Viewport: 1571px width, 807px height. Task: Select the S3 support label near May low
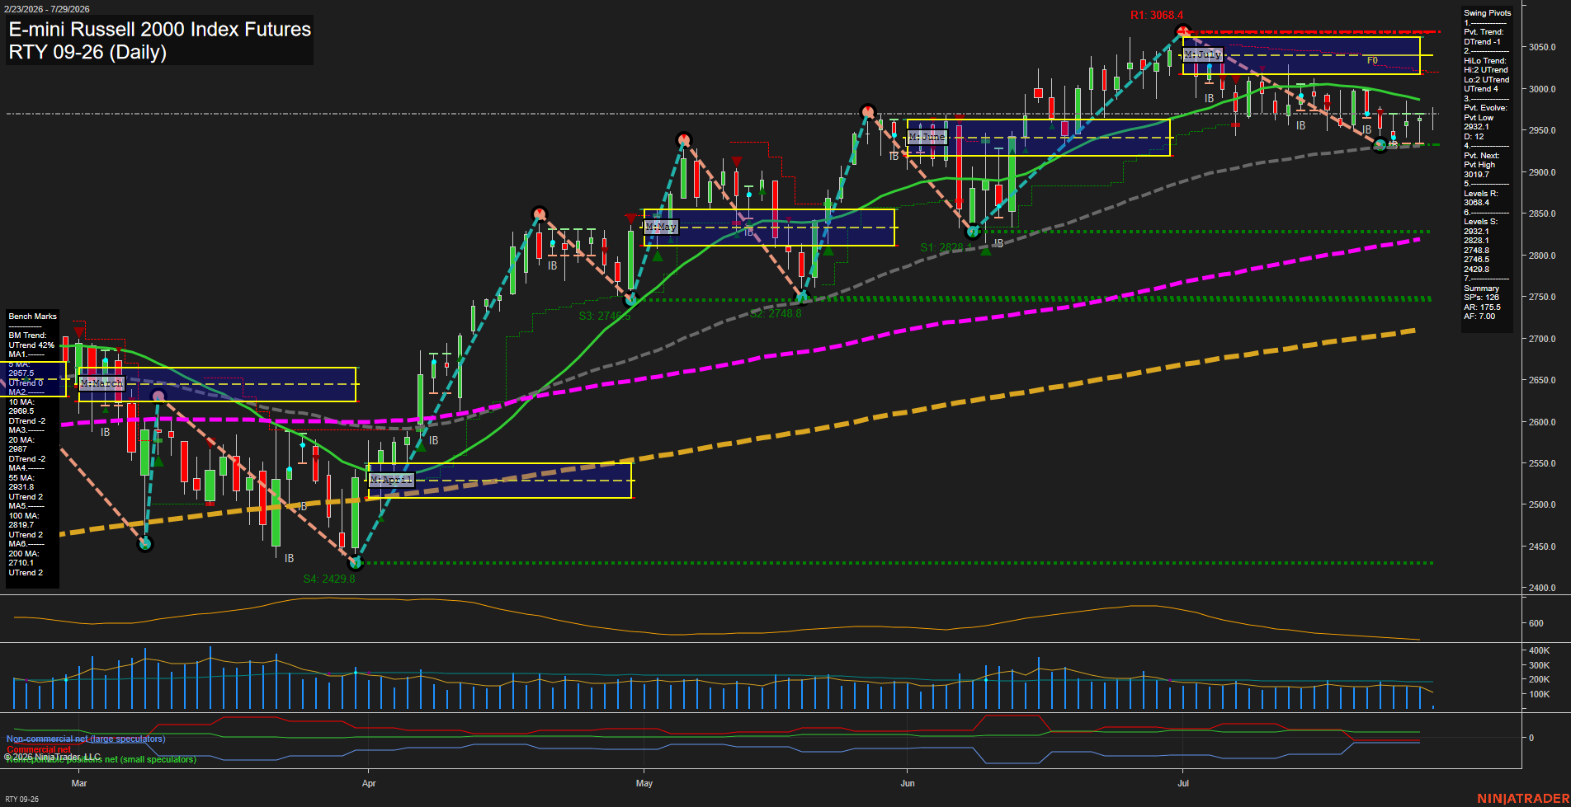point(604,316)
